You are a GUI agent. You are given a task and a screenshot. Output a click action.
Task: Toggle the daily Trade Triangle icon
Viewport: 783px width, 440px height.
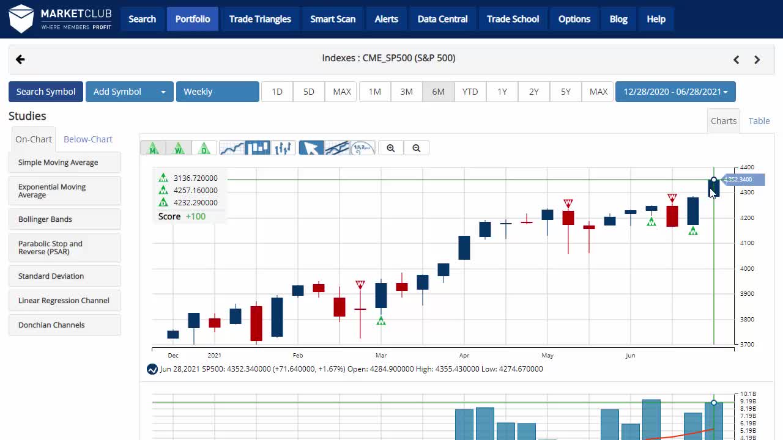[204, 148]
